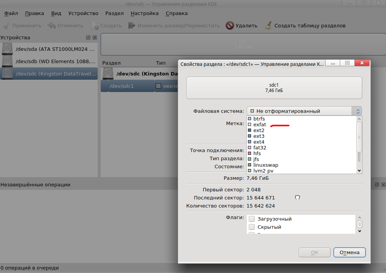This screenshot has width=386, height=273.
Task: Close the partition properties dialog
Action: (x=362, y=63)
